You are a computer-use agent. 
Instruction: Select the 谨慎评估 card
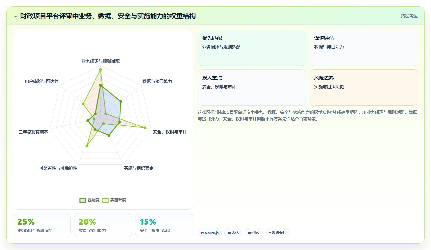364,48
